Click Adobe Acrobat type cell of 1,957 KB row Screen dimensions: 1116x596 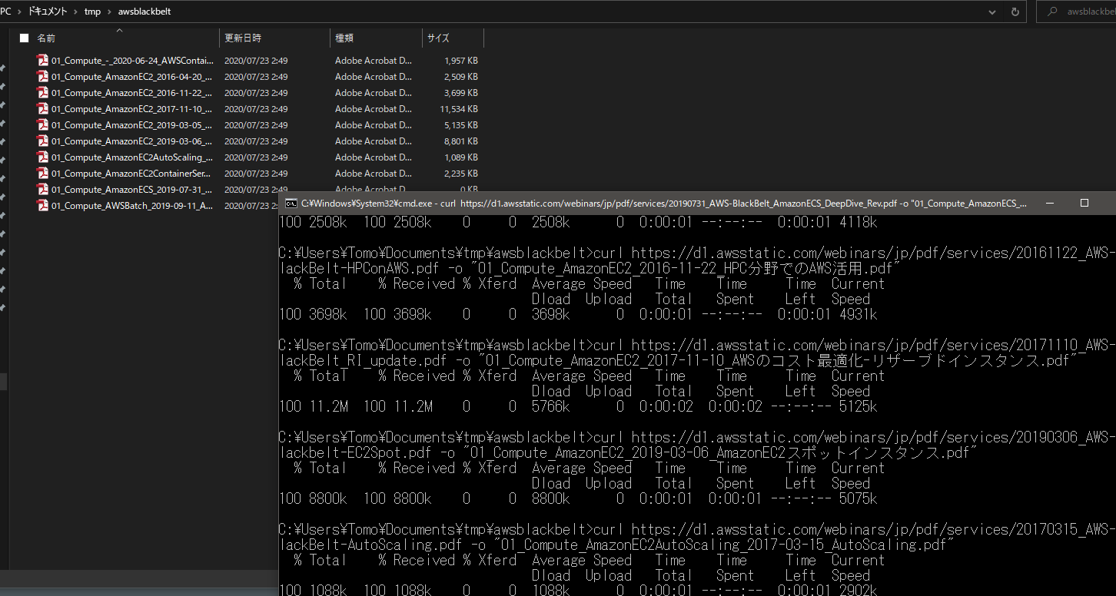pyautogui.click(x=374, y=60)
